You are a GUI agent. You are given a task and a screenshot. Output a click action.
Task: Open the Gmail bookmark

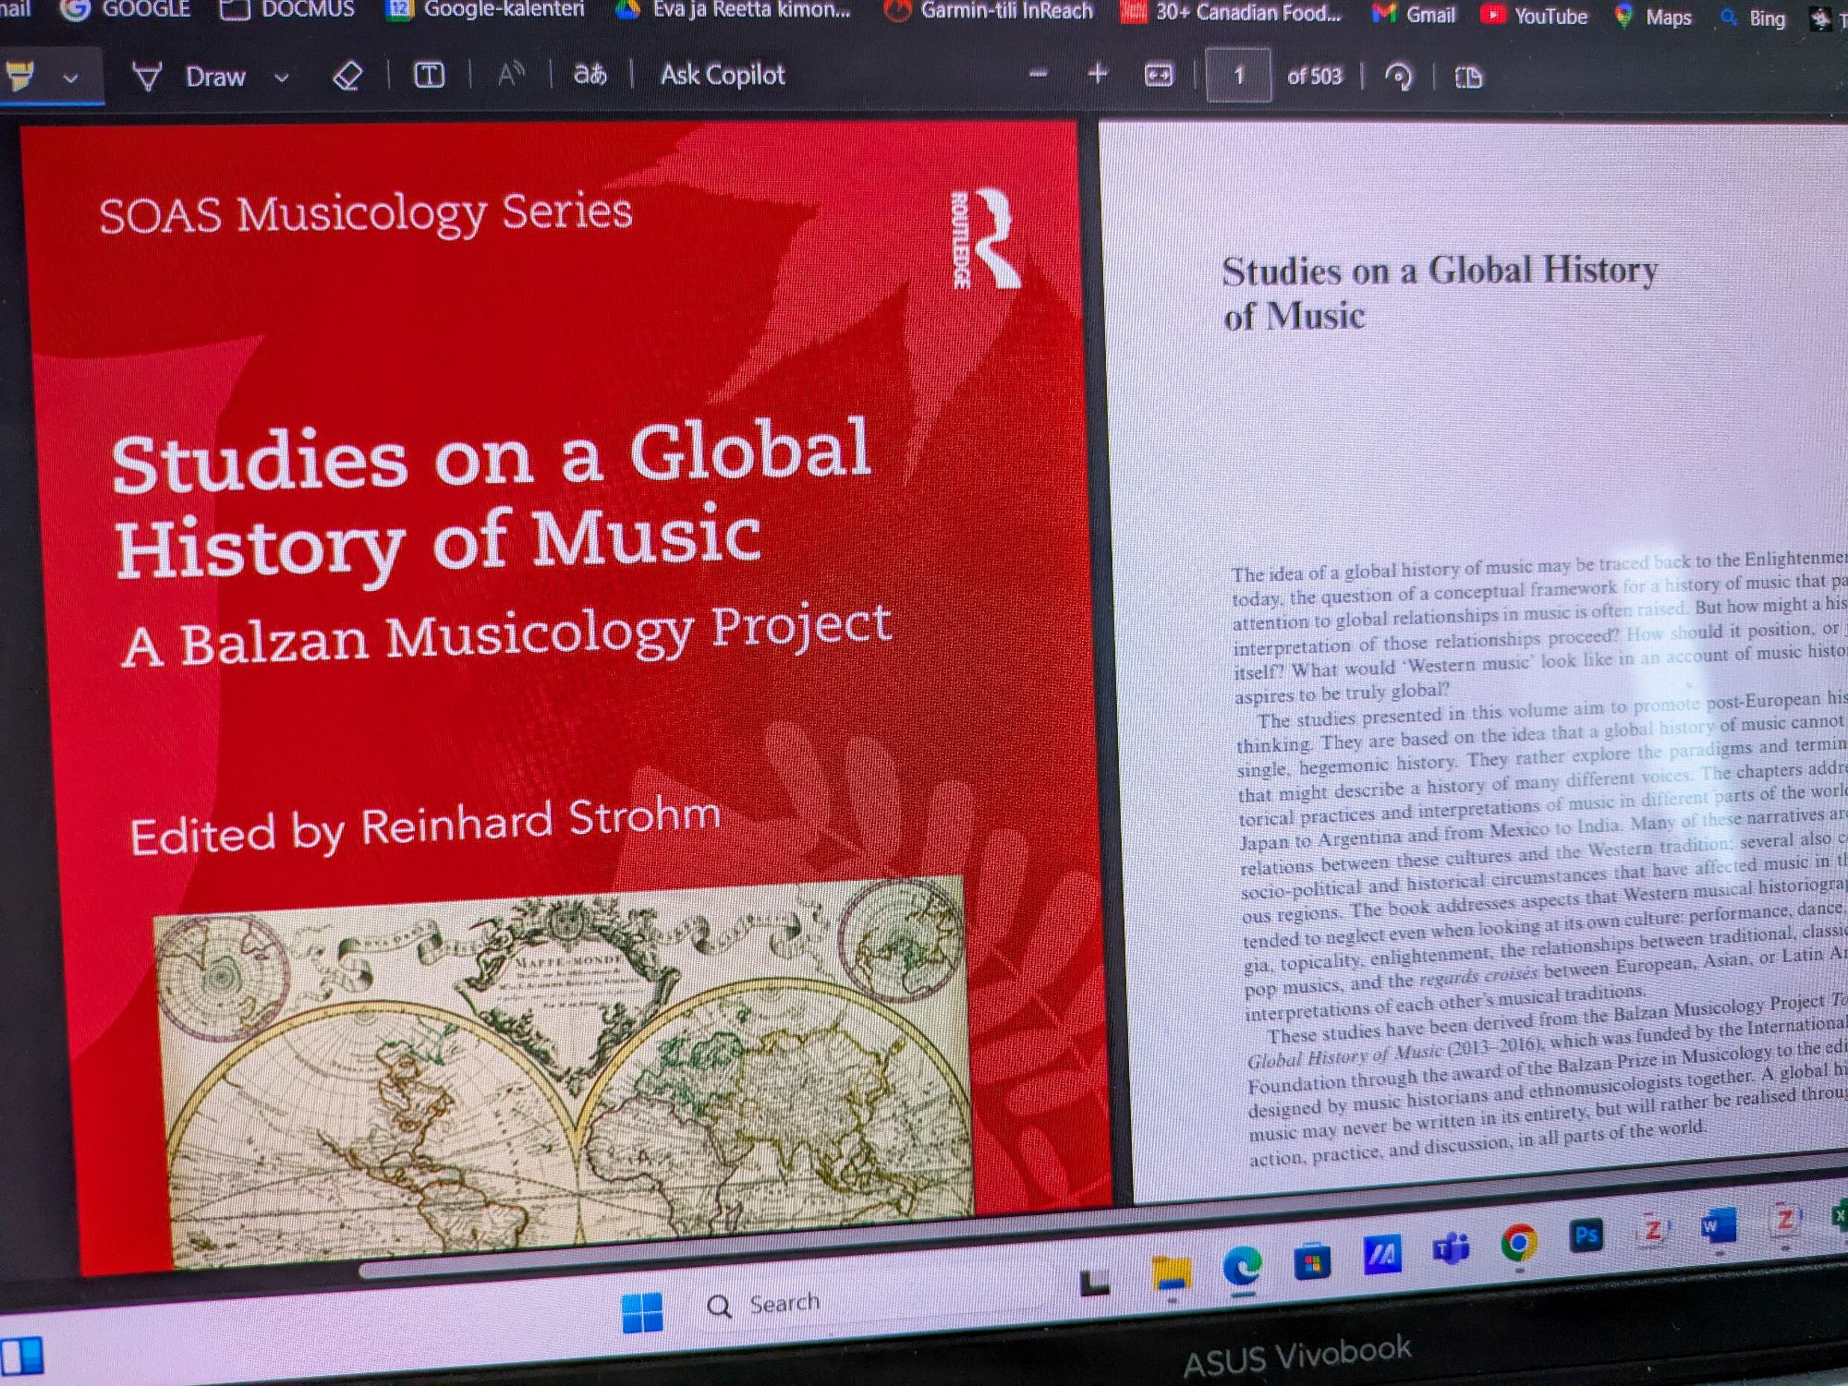(x=1414, y=14)
